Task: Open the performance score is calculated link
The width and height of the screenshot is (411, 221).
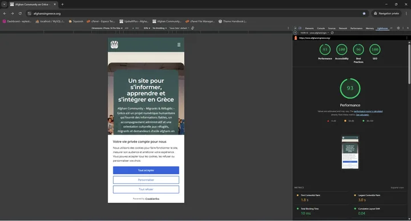Action: click(x=368, y=112)
